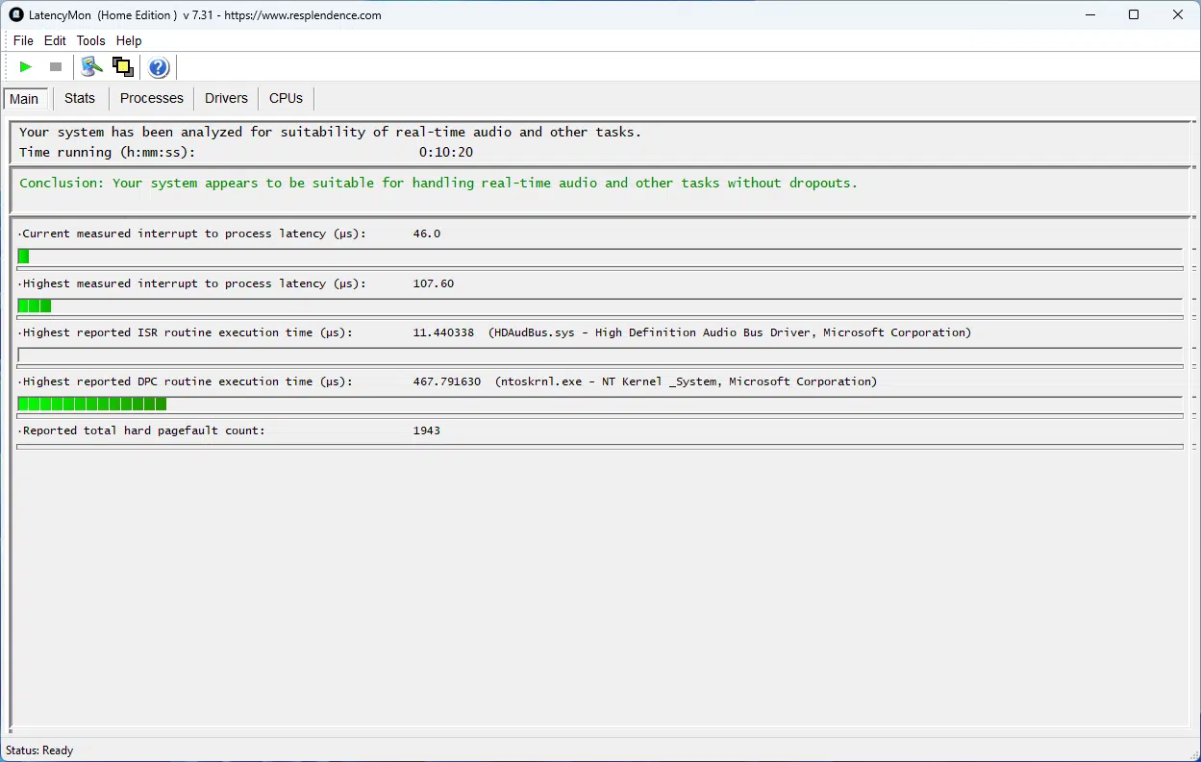Click the ISR execution time value 11.440338
1201x762 pixels.
click(x=443, y=332)
